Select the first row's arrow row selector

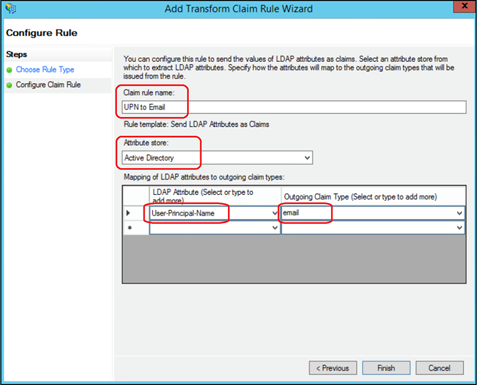pyautogui.click(x=129, y=213)
